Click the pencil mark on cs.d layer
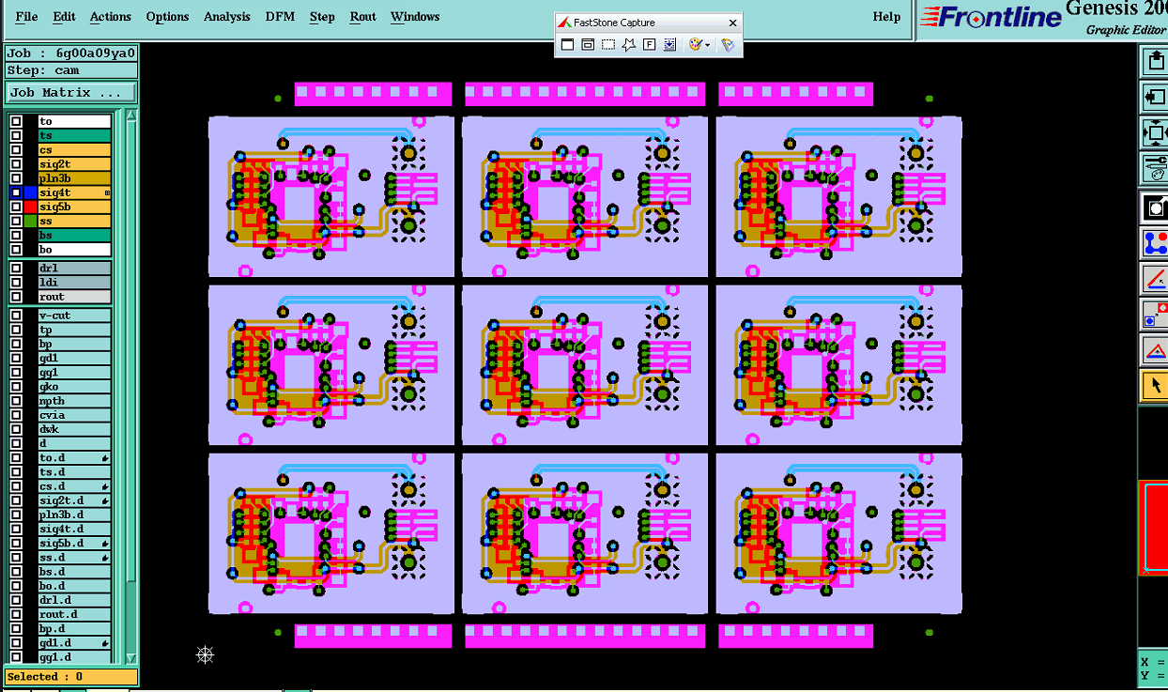This screenshot has height=692, width=1168. [106, 486]
